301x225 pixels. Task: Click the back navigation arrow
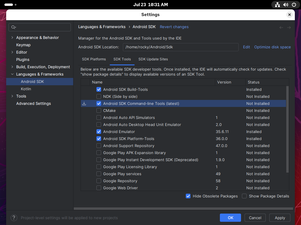[x=281, y=28]
